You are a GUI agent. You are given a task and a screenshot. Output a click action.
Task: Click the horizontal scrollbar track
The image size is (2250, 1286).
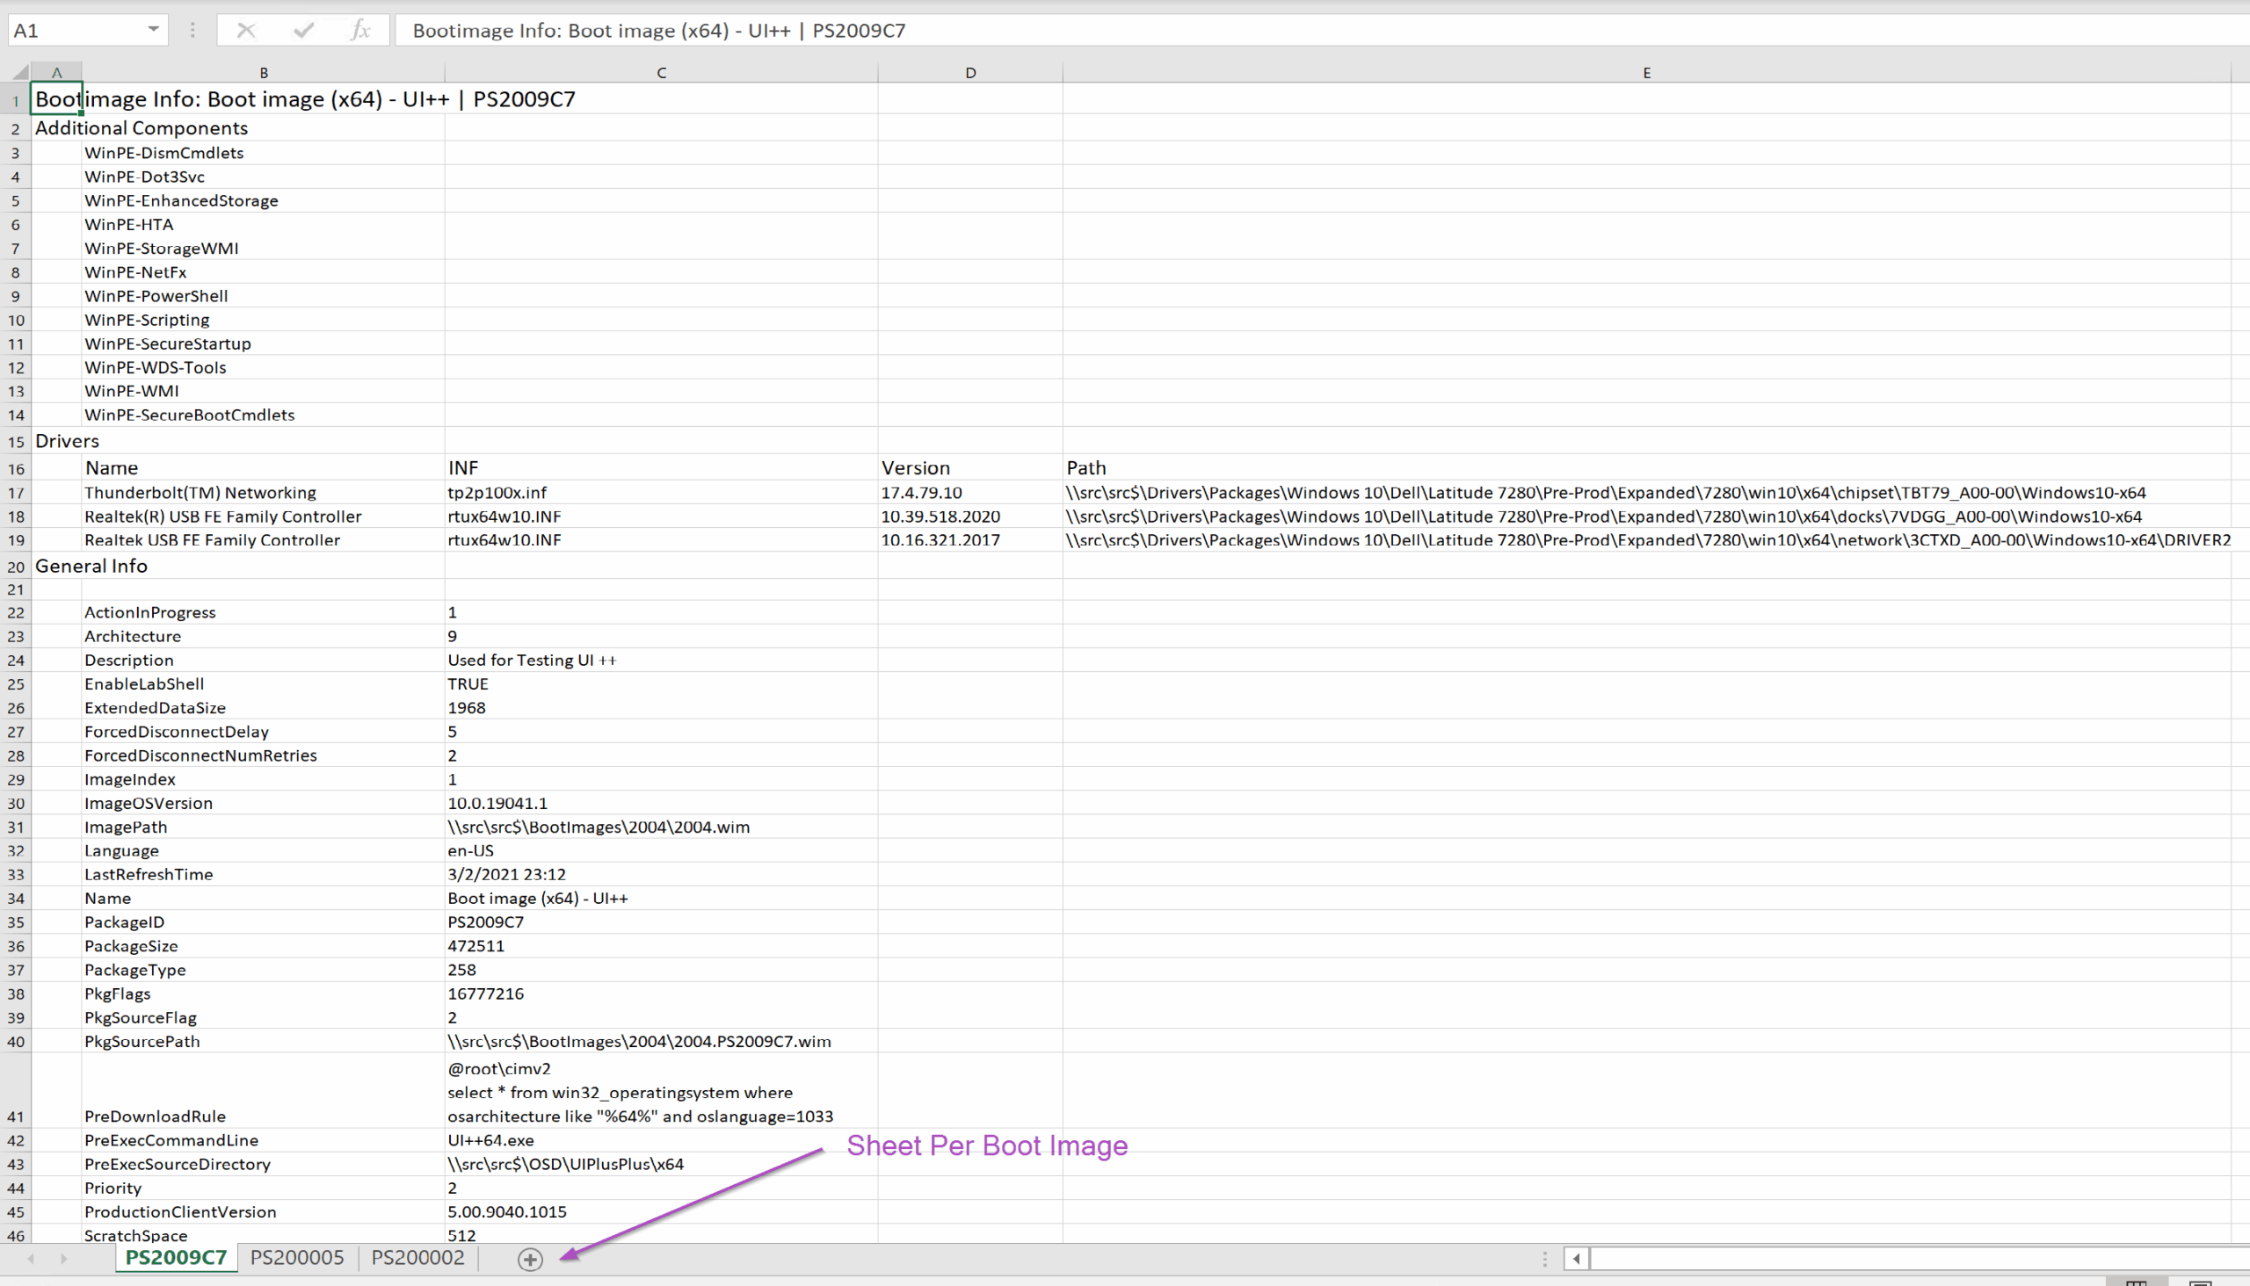(x=1918, y=1259)
